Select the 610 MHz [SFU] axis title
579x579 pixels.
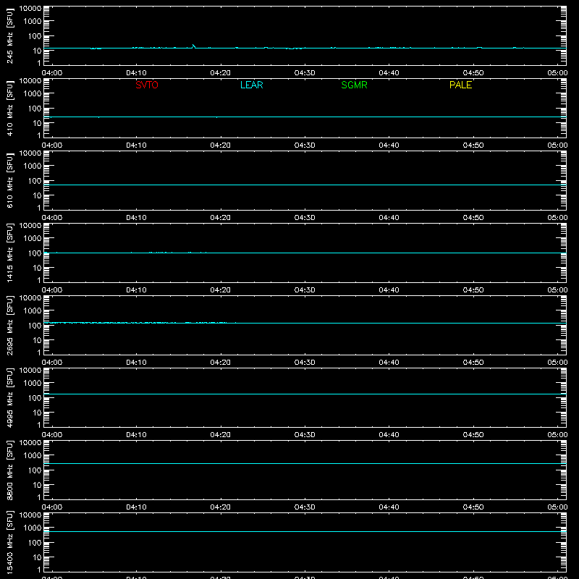click(x=9, y=180)
